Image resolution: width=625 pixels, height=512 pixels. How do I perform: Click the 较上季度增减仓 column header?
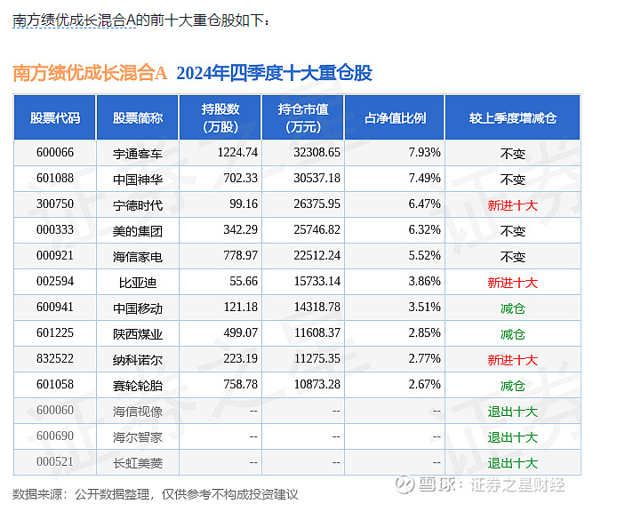(513, 118)
